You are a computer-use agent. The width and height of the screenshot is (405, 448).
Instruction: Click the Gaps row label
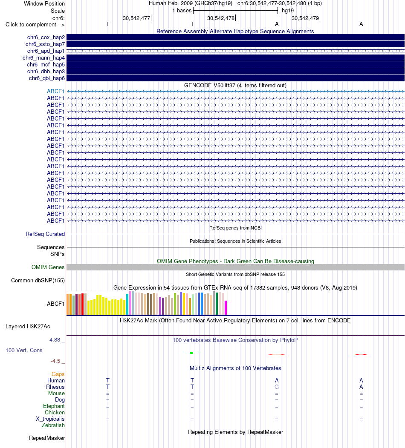tap(58, 374)
